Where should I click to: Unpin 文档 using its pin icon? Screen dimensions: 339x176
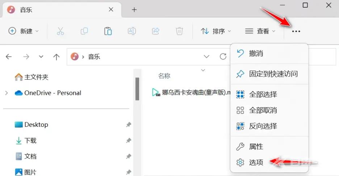129,156
